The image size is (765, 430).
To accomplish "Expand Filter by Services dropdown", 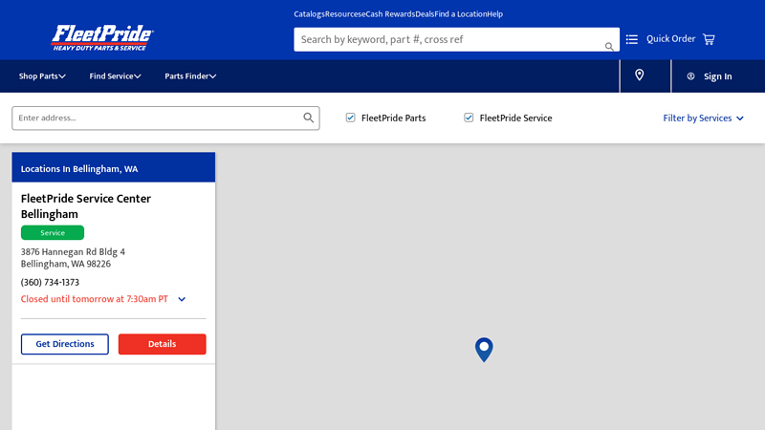I will (703, 118).
